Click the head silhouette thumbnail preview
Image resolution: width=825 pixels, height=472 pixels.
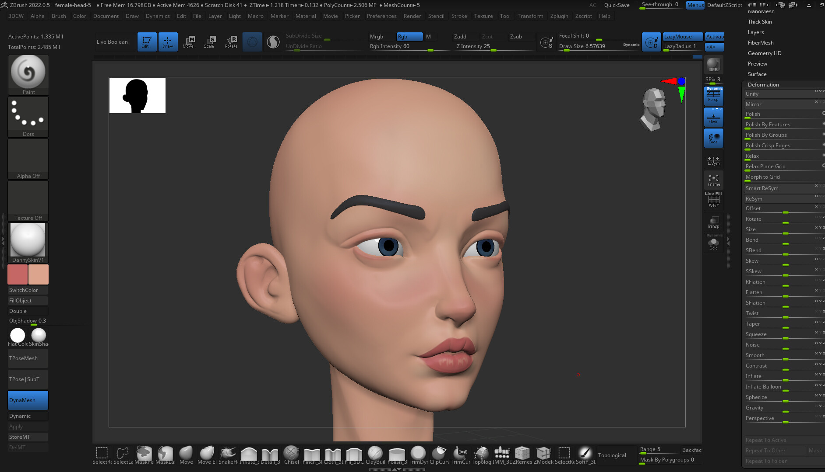(137, 95)
